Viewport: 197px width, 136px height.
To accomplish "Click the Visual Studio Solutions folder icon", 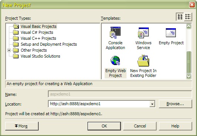I will tap(16, 56).
